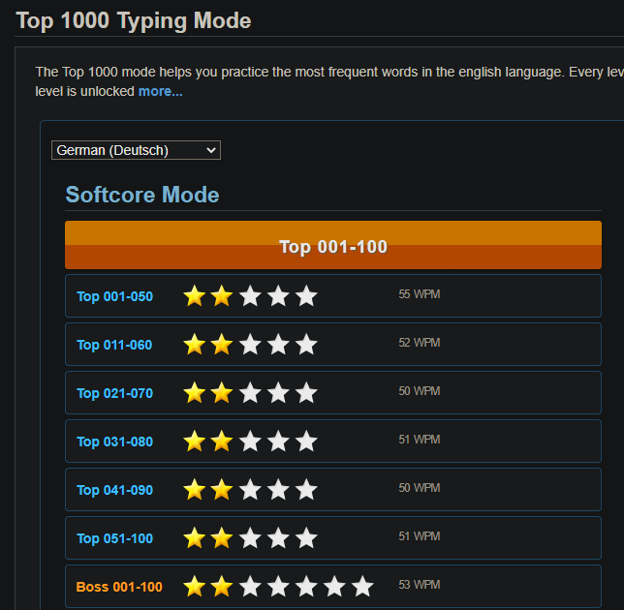Select the Top 031-080 level link

click(x=114, y=442)
